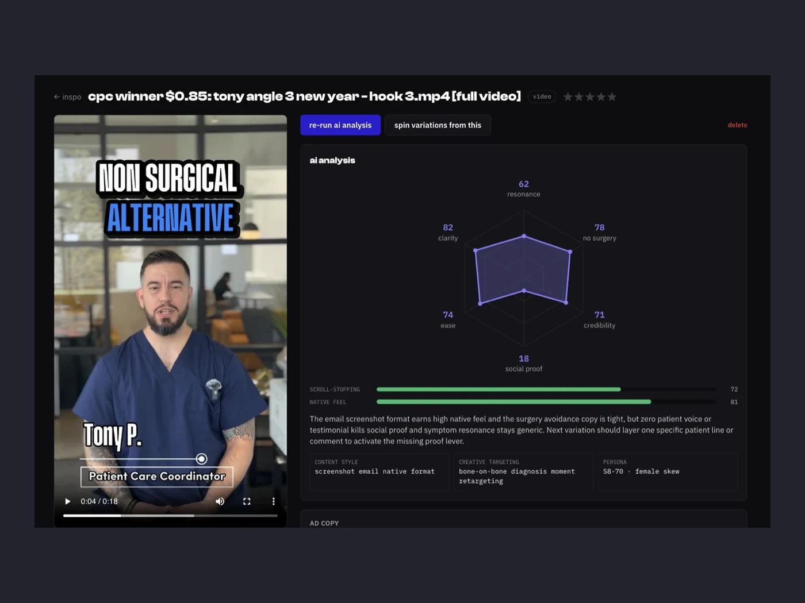Click the no surgery score 78
This screenshot has height=603, width=805.
pos(600,228)
